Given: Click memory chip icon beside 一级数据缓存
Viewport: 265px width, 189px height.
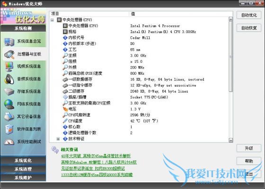Looking at the screenshot, I should point(65,79).
